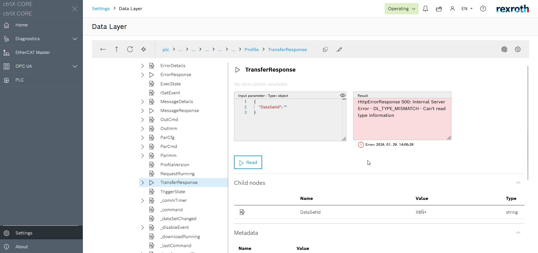Click inside the input parameter JSON editor

288,120
